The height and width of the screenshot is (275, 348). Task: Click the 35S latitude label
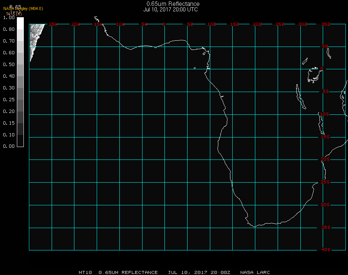326,227
